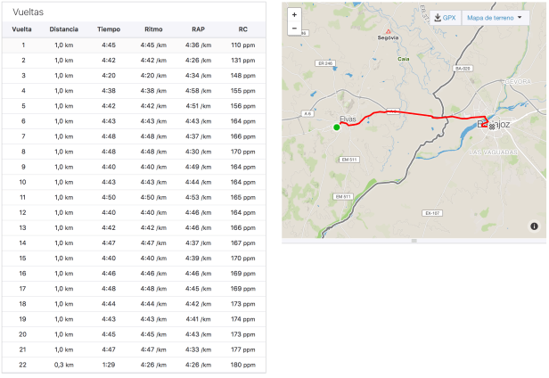Screen dimensions: 549x378
Task: Click the Segóvia peak marker on map
Action: (x=388, y=31)
